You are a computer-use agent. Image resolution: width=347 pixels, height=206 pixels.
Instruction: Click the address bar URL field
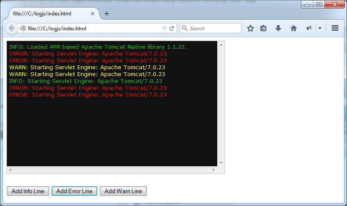coord(94,28)
